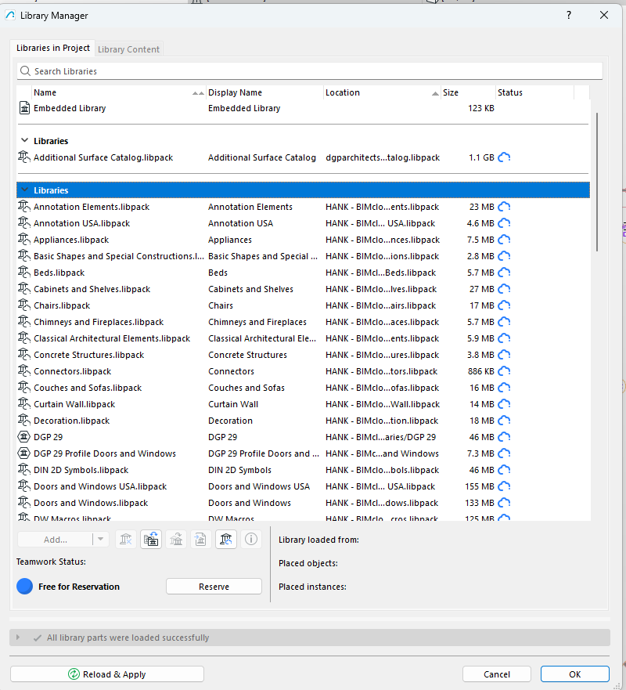626x690 pixels.
Task: Click the cloud status icon on DGP 29 row
Action: 504,437
